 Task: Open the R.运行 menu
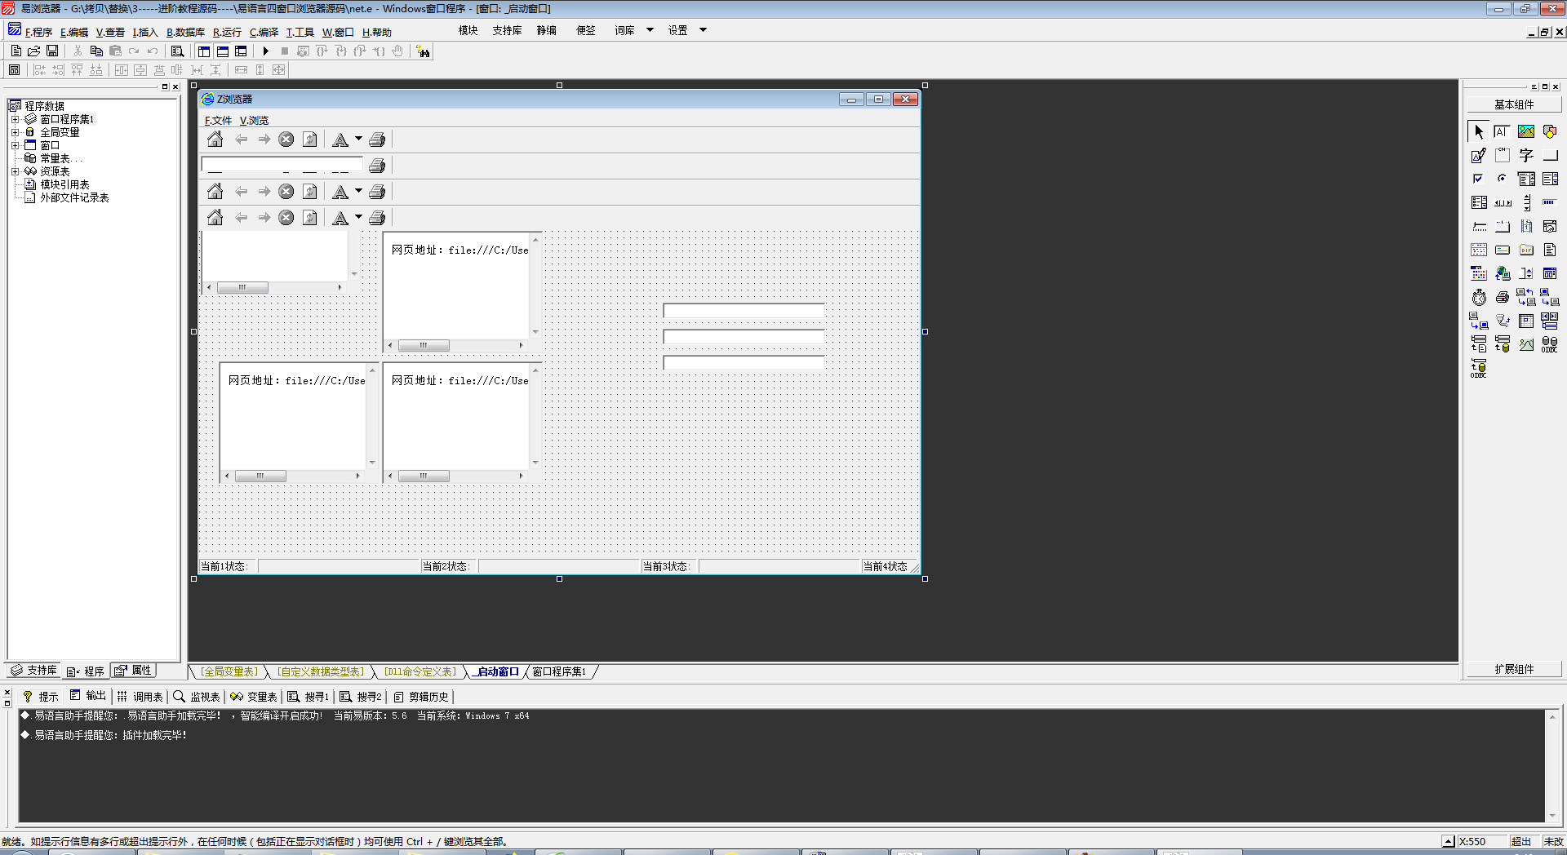coord(227,33)
